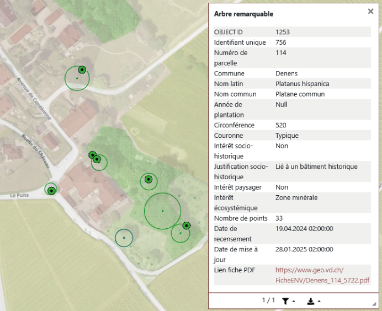Click the Identifiant unique value '756'

[280, 42]
